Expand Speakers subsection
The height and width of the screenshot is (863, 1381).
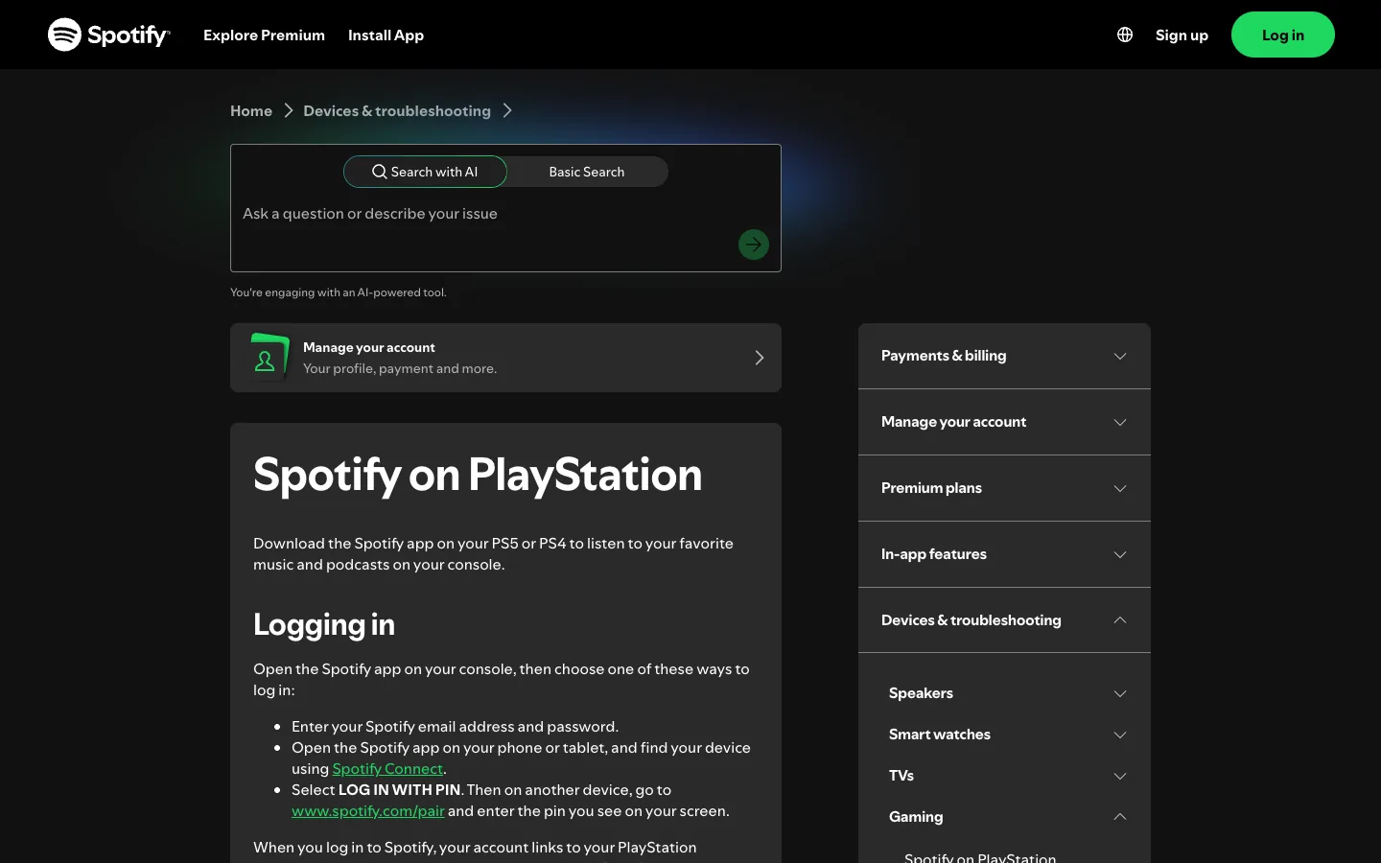point(1007,693)
